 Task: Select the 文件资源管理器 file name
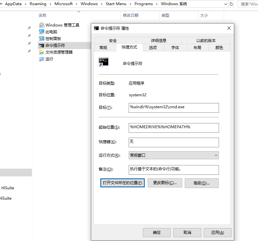(59, 52)
